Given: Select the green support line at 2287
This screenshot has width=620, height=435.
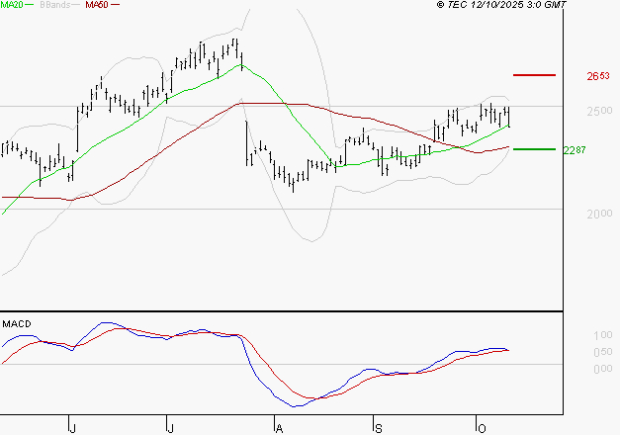Looking at the screenshot, I should click(533, 149).
